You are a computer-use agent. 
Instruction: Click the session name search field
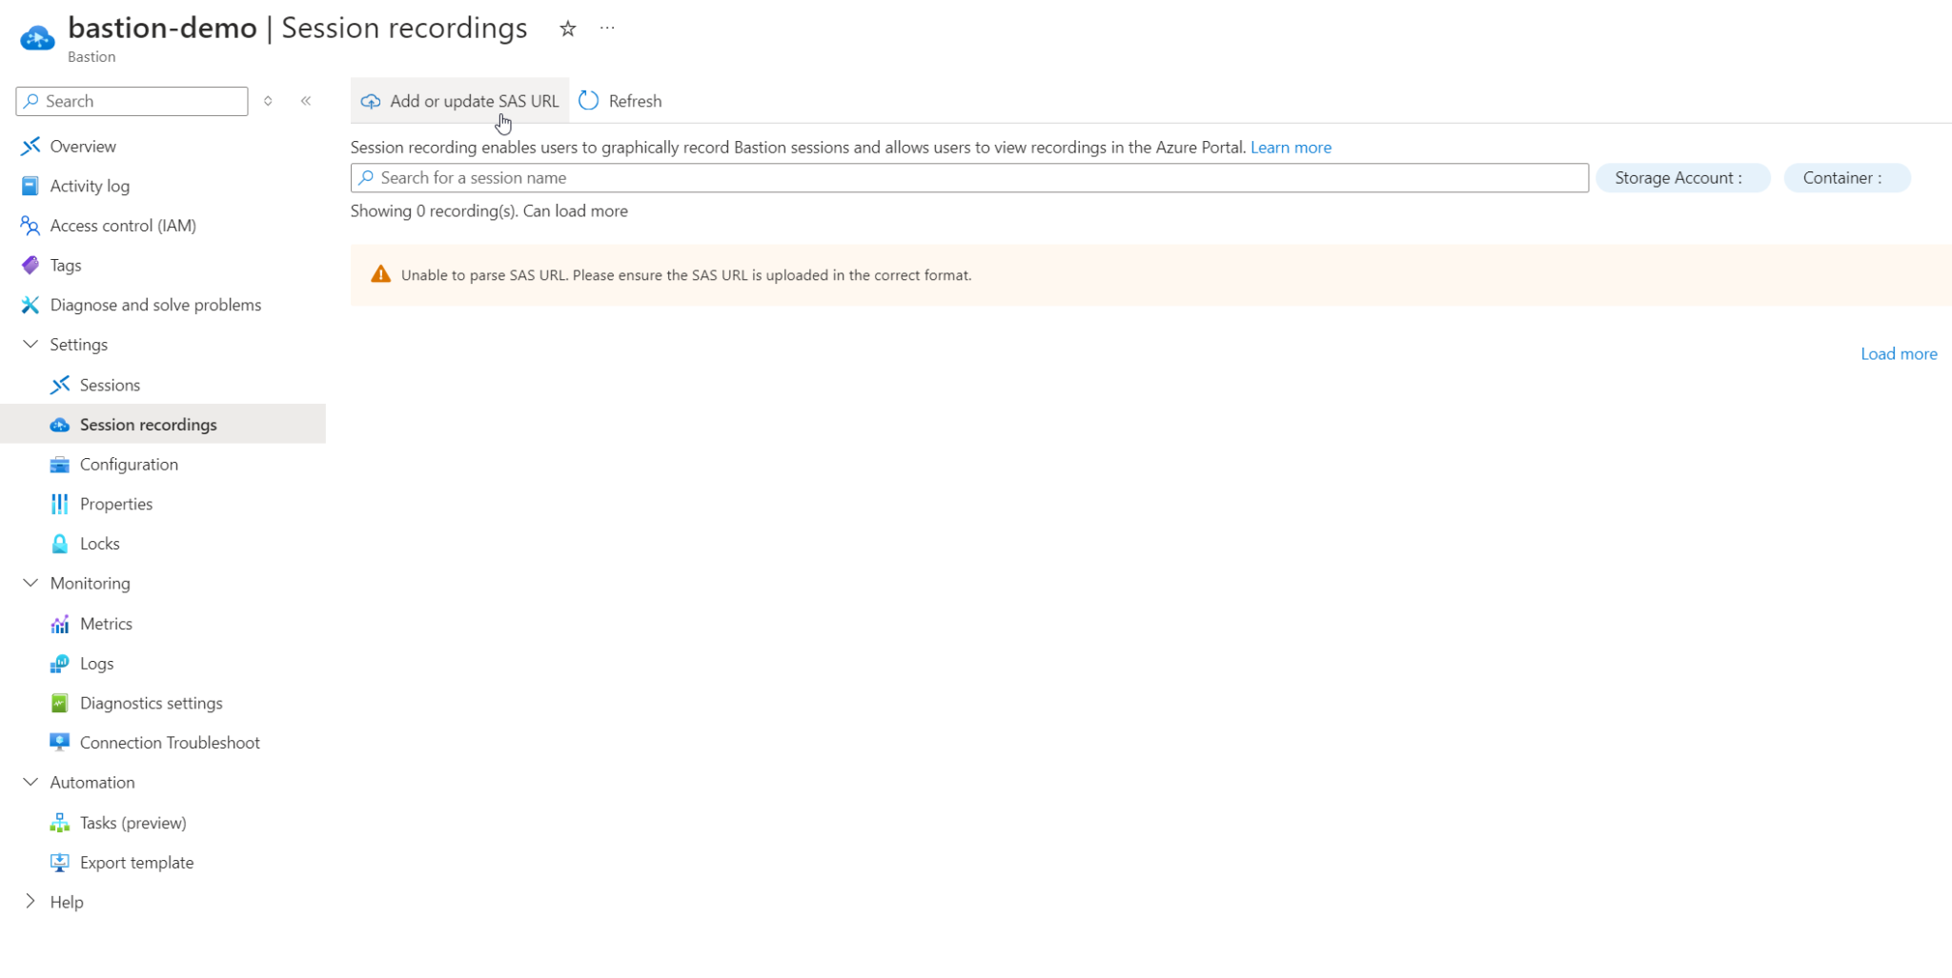coord(969,177)
